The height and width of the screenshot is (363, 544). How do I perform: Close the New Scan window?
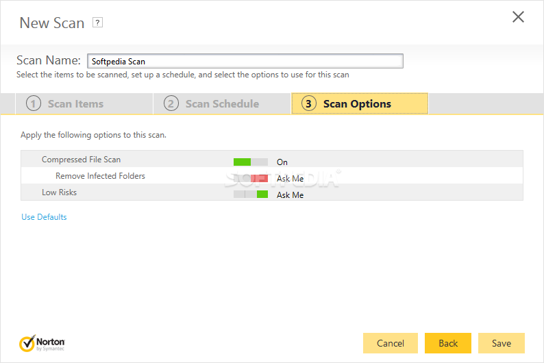518,16
